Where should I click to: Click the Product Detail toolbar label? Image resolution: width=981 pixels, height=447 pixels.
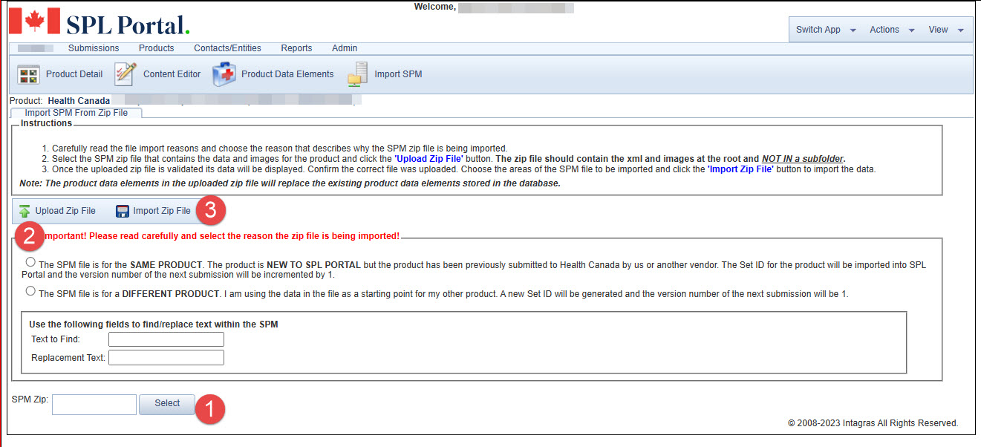pyautogui.click(x=74, y=74)
